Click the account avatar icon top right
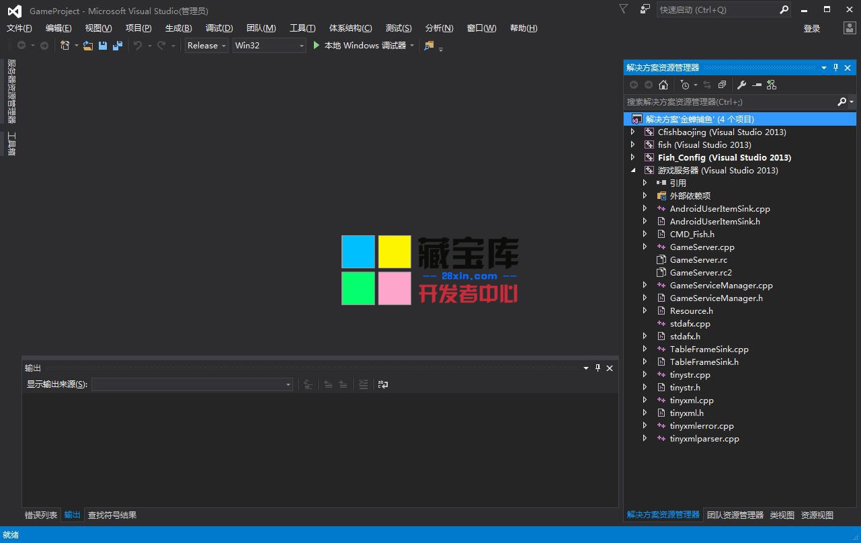 tap(850, 28)
